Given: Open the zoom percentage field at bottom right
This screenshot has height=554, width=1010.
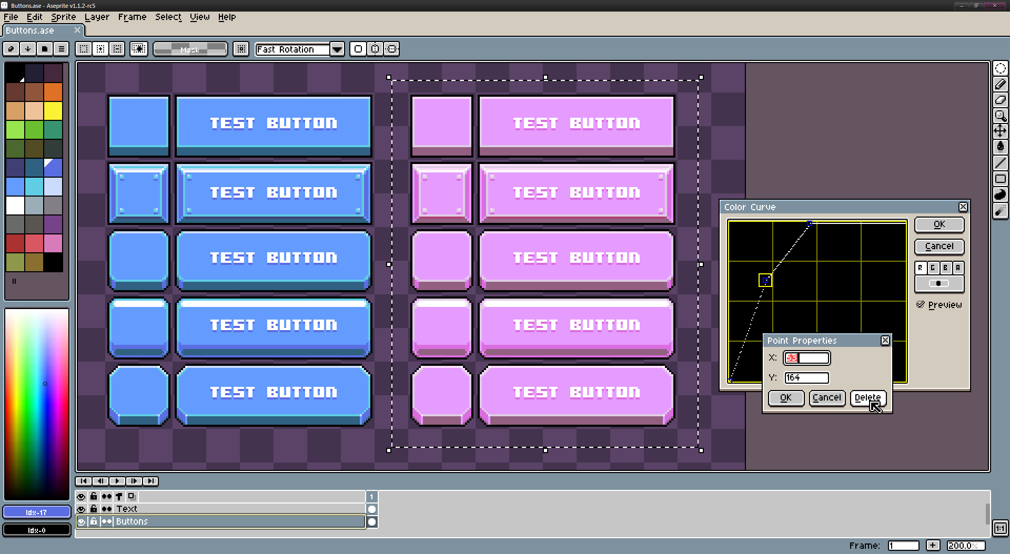Looking at the screenshot, I should coord(965,545).
